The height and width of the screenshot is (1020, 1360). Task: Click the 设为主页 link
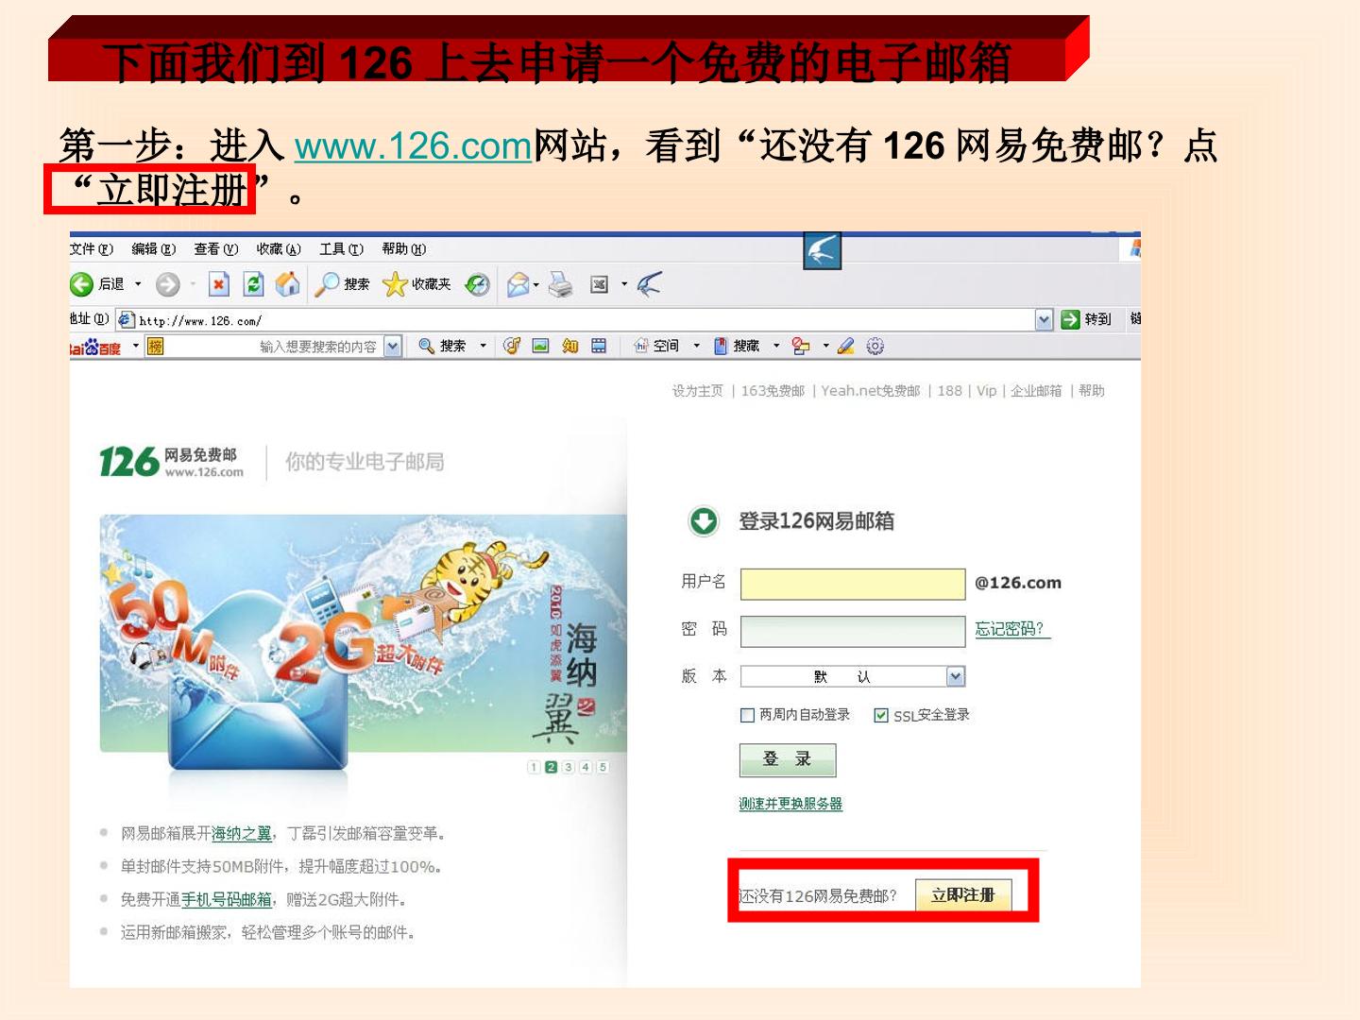point(698,391)
